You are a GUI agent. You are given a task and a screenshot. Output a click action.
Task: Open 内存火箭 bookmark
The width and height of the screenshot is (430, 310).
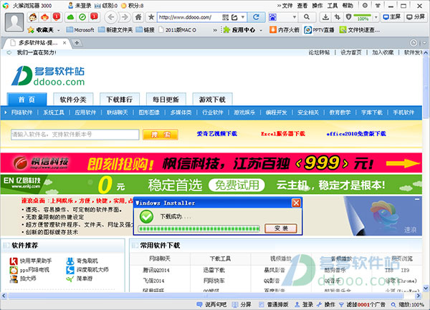point(285,30)
